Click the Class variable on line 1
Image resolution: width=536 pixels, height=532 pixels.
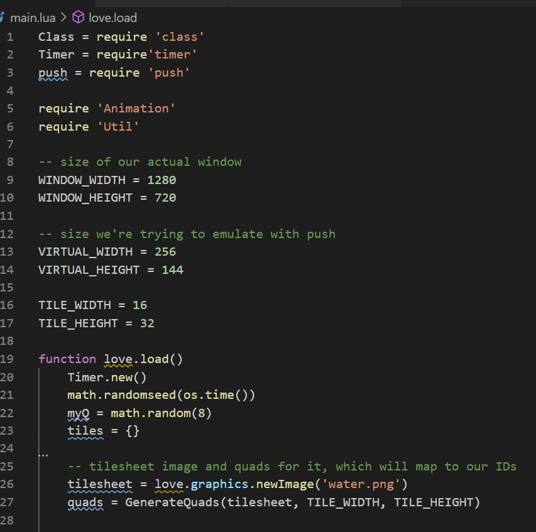(56, 37)
